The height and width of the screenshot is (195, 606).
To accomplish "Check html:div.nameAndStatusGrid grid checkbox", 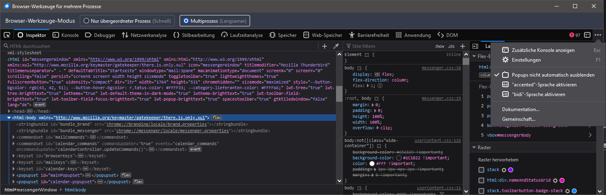I will pyautogui.click(x=481, y=180).
